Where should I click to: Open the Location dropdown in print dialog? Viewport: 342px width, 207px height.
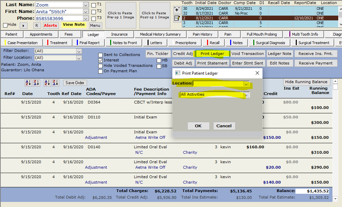[x=246, y=83]
